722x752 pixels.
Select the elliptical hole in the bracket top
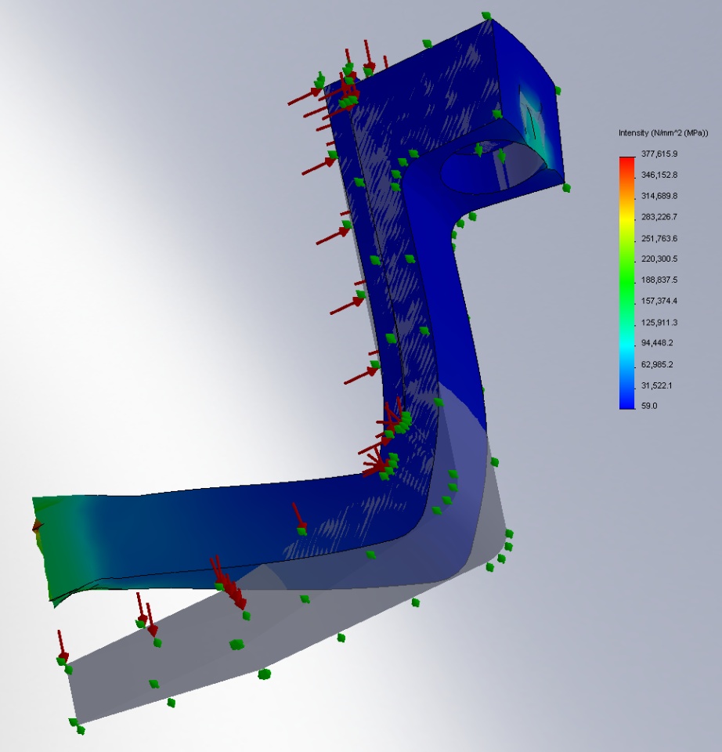point(494,167)
